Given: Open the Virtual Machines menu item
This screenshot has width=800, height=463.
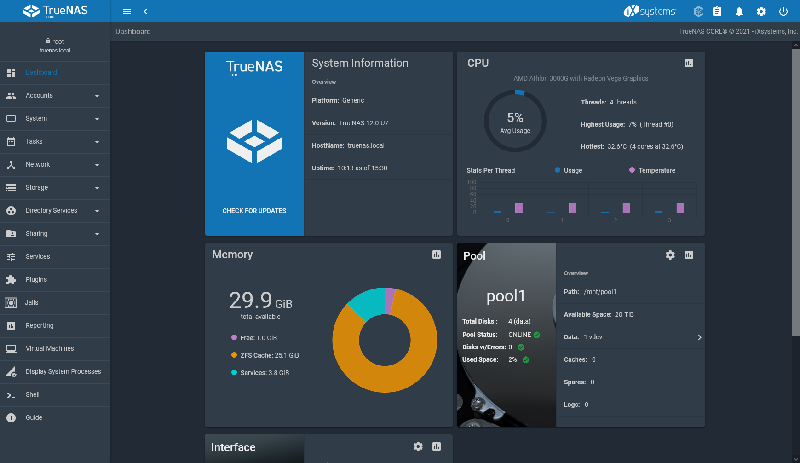Looking at the screenshot, I should (x=55, y=349).
